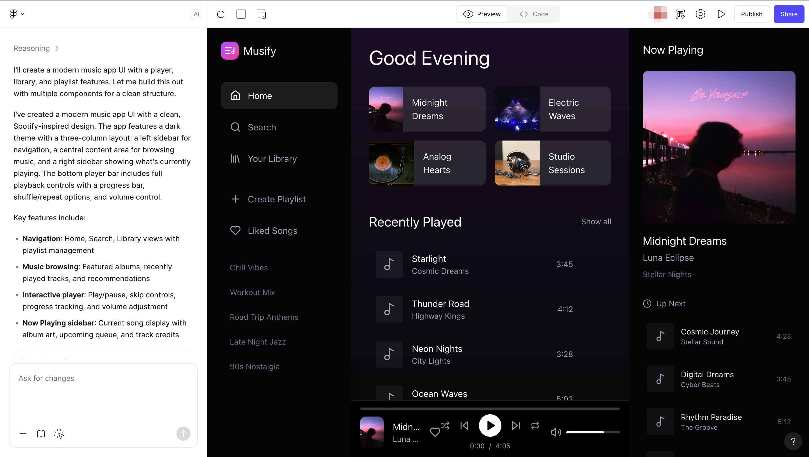Like the current song with heart icon
The height and width of the screenshot is (457, 809).
[435, 432]
